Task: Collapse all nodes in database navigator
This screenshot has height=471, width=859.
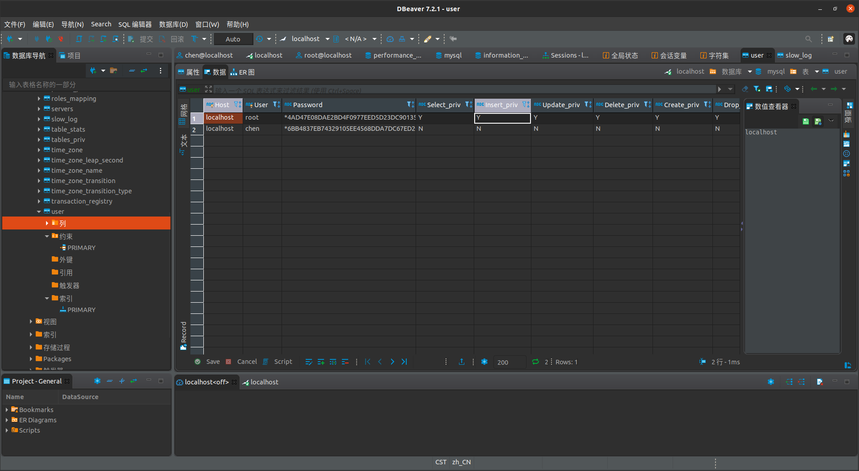Action: [132, 71]
